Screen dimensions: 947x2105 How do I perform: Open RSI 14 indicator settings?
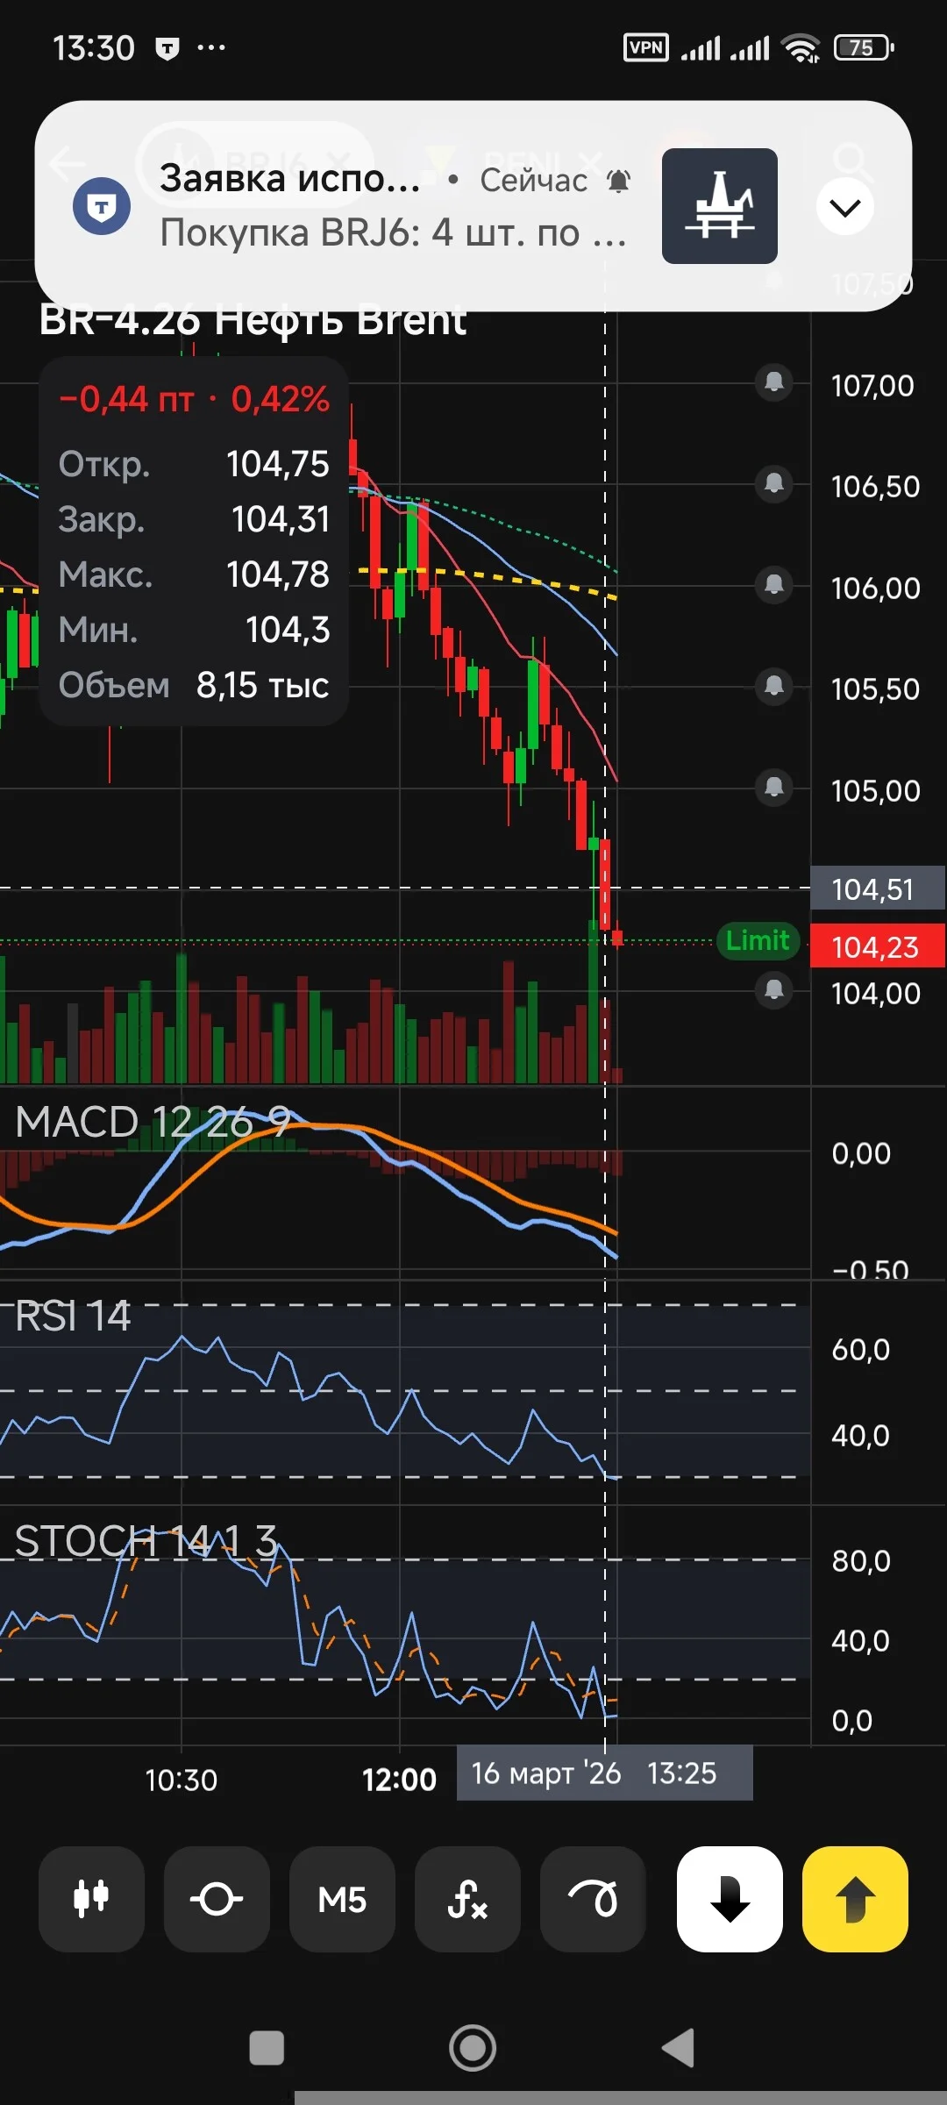pos(73,1316)
